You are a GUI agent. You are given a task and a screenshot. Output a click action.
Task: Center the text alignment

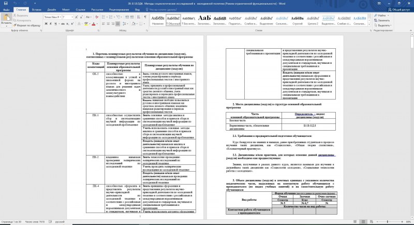pos(108,24)
